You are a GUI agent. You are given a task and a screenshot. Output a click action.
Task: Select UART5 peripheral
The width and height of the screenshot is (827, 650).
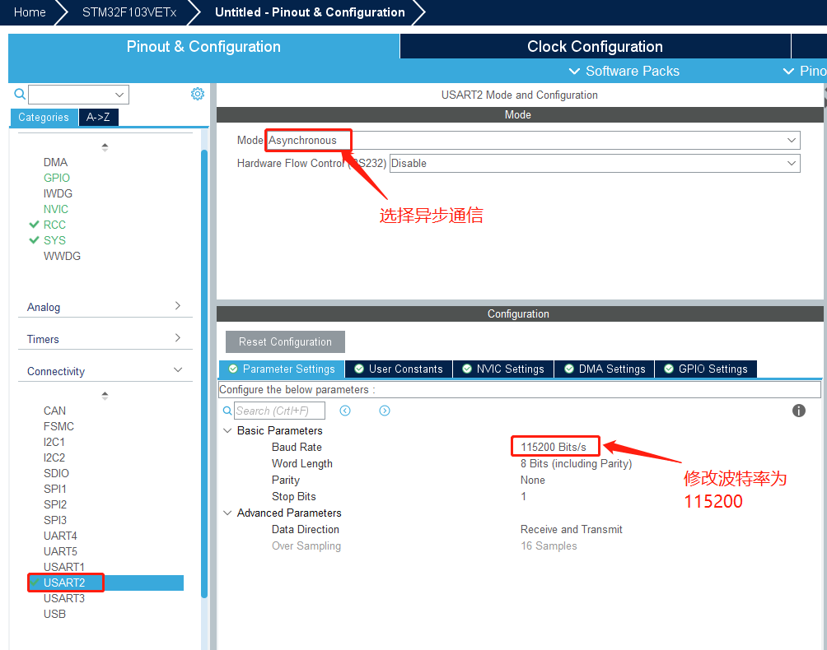(x=60, y=551)
